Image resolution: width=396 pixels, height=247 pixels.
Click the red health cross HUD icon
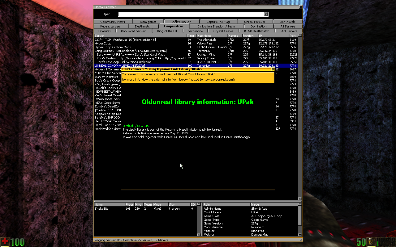click(5, 242)
